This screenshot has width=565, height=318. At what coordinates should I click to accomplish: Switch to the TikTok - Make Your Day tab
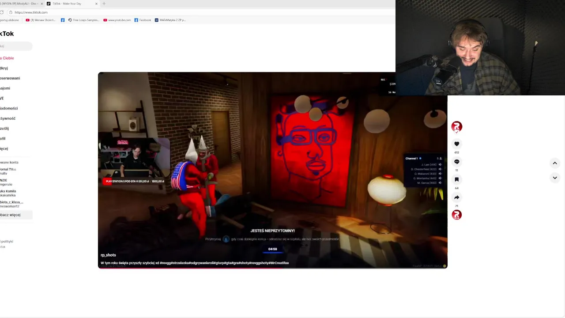[x=72, y=4]
